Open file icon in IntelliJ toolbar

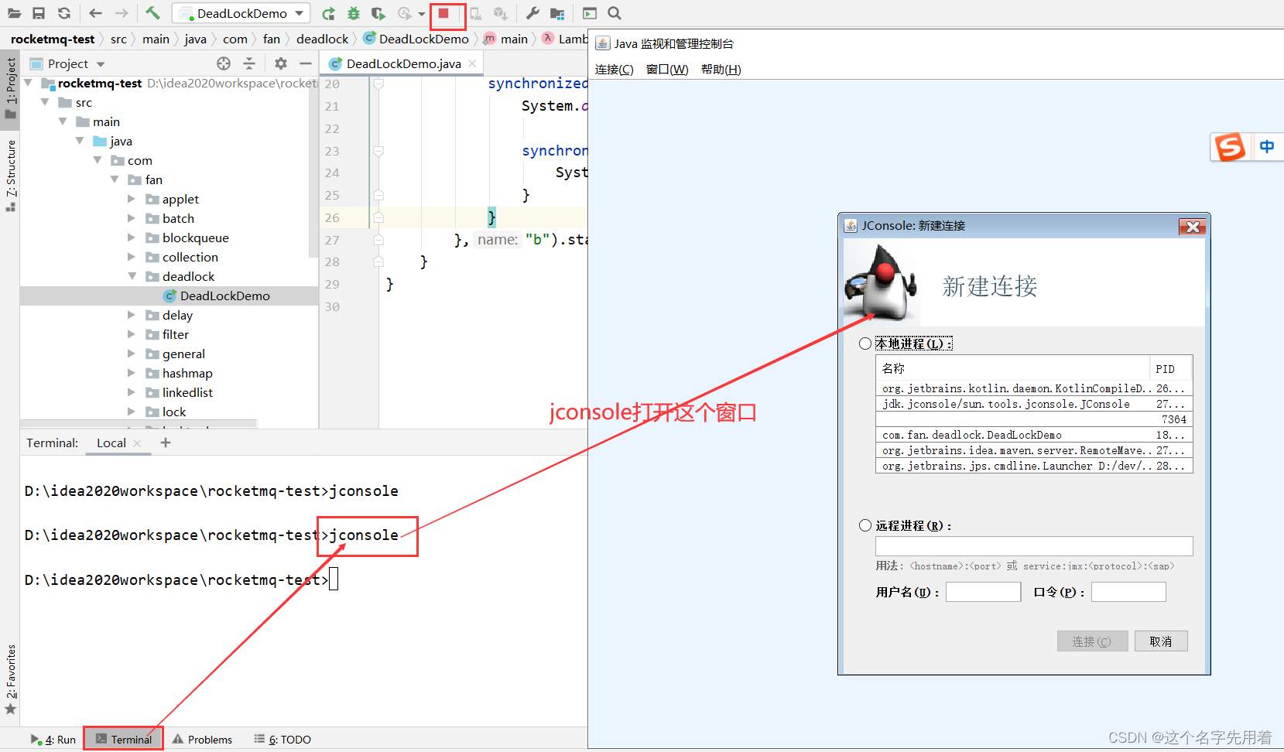[14, 13]
